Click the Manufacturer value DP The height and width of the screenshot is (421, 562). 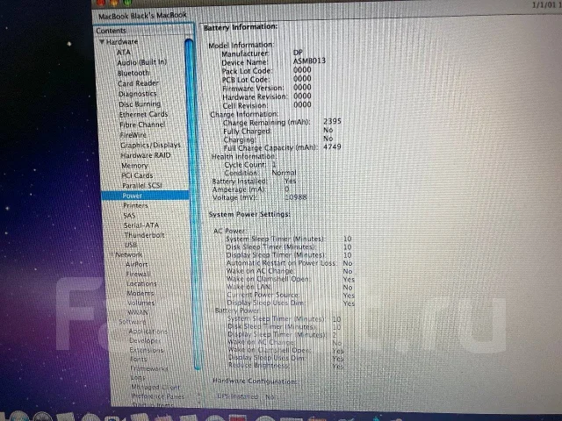298,53
